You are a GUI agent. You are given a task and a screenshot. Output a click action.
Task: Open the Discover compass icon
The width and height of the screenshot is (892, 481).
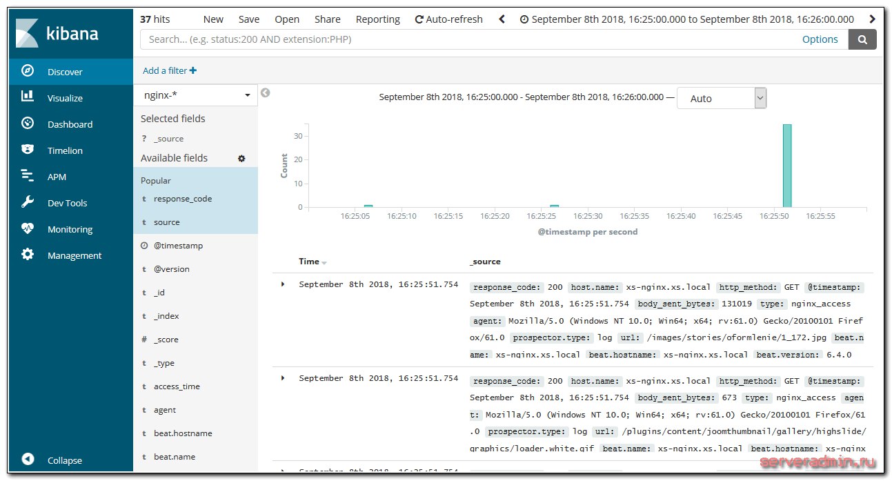click(x=28, y=71)
